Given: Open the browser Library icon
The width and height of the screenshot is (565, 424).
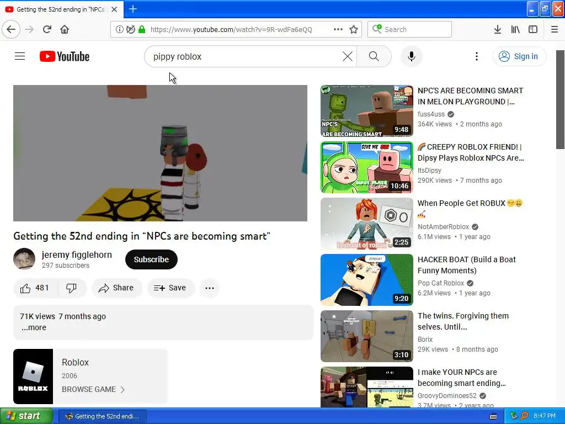Looking at the screenshot, I should click(x=515, y=29).
